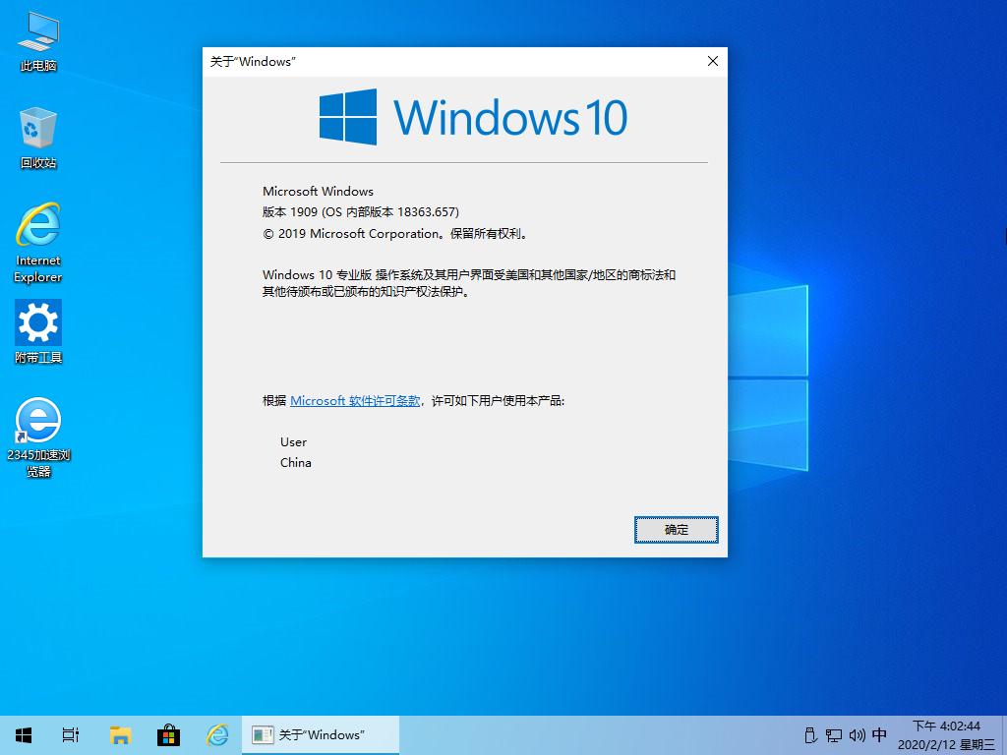Launch Internet Explorer from the taskbar
This screenshot has width=1007, height=755.
217,735
